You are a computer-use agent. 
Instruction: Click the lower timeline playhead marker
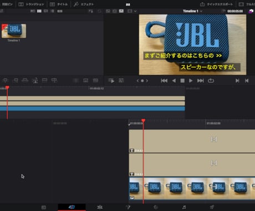pos(143,120)
